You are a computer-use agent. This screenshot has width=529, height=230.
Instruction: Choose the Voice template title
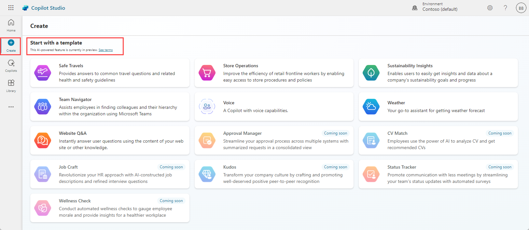pos(229,103)
